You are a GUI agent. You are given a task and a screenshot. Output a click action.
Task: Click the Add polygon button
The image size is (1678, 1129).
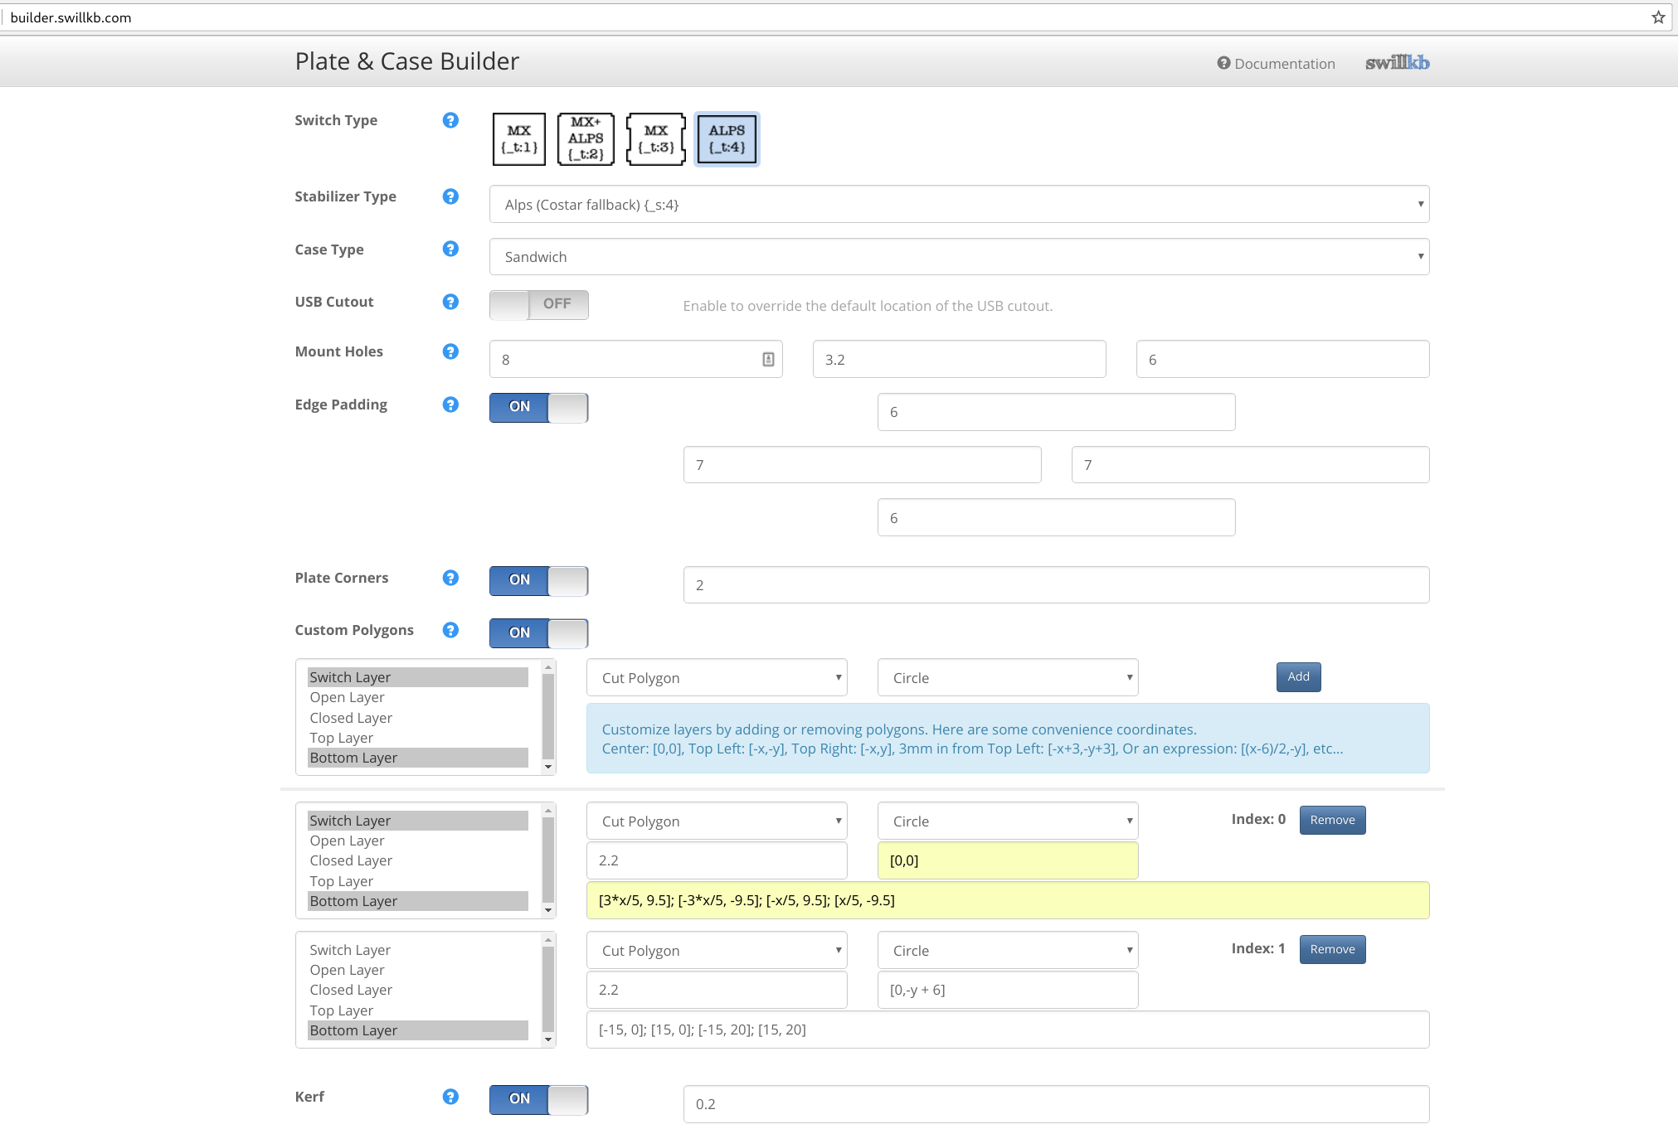click(1298, 677)
